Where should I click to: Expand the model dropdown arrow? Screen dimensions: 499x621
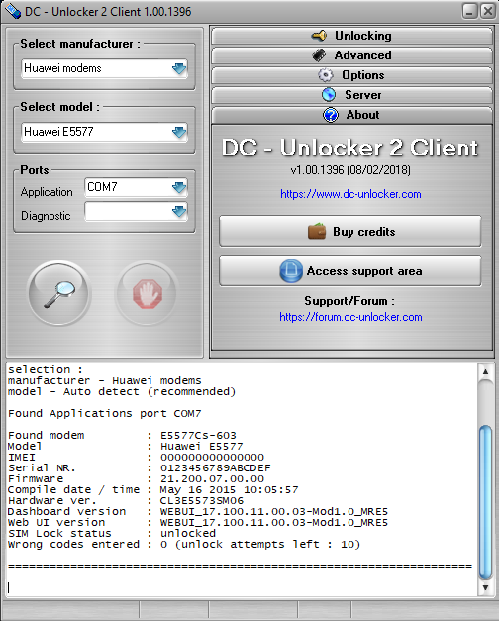179,132
